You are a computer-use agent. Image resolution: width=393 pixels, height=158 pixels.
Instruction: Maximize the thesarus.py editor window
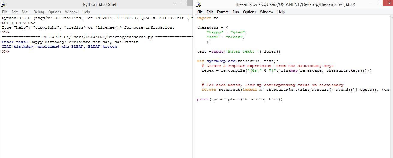(x=379, y=3)
